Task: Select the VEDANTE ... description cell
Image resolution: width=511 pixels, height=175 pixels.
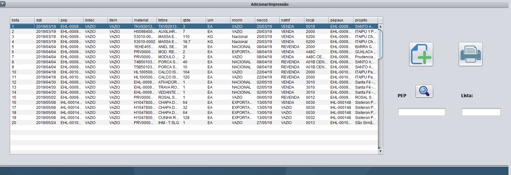Action: [169, 92]
